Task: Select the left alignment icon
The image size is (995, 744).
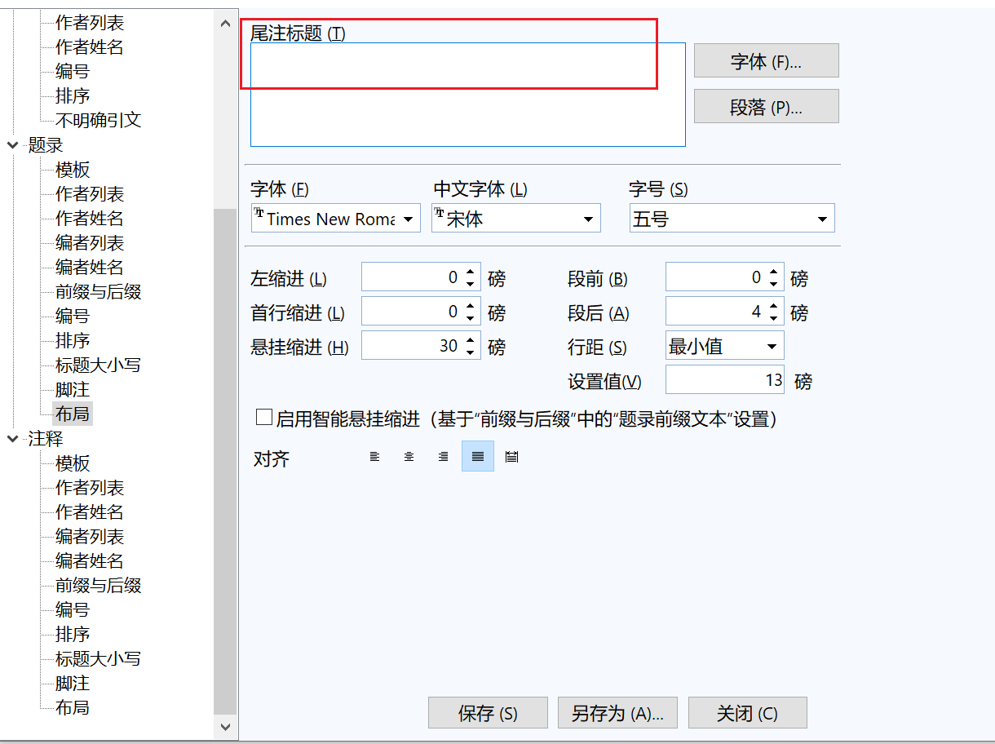Action: coord(374,456)
